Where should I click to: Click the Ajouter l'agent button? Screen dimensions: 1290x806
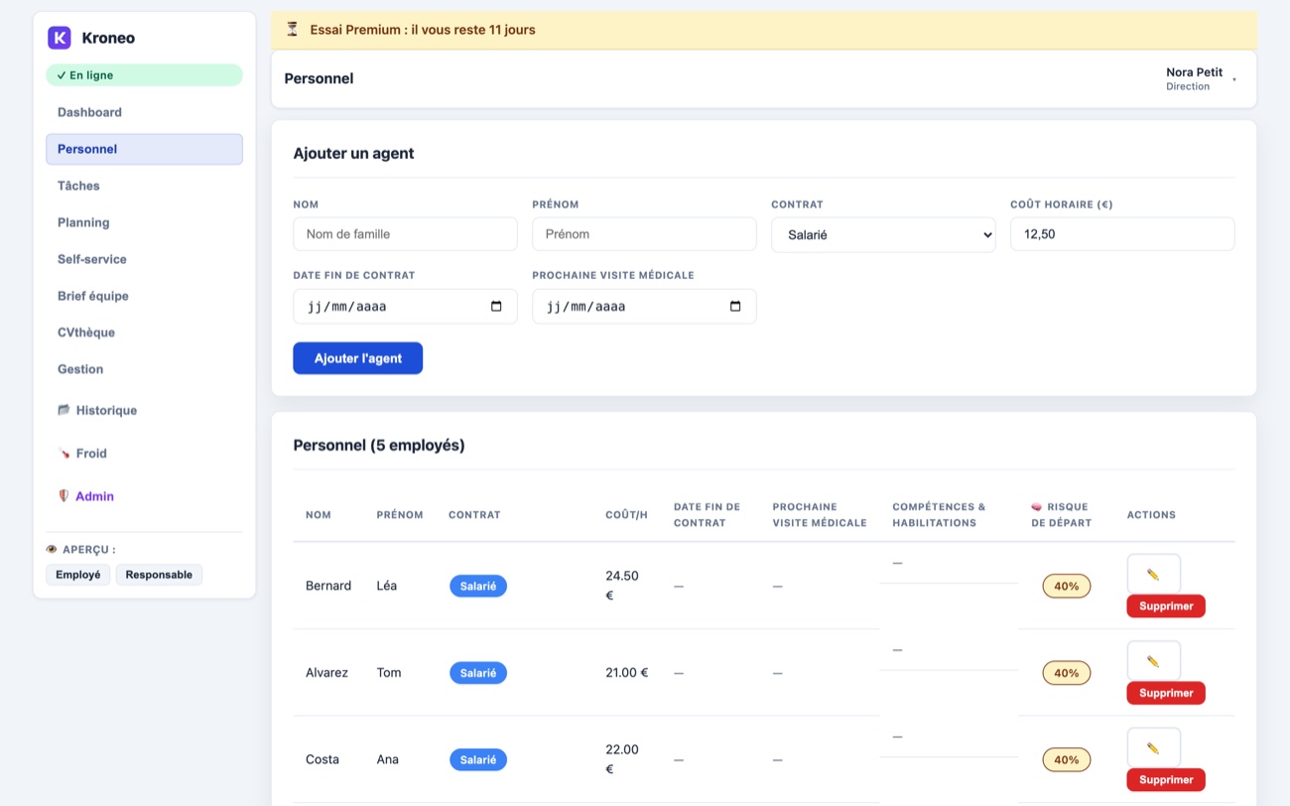point(357,358)
